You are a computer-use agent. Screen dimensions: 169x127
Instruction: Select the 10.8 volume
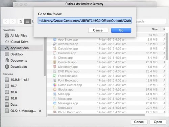(x=11, y=98)
